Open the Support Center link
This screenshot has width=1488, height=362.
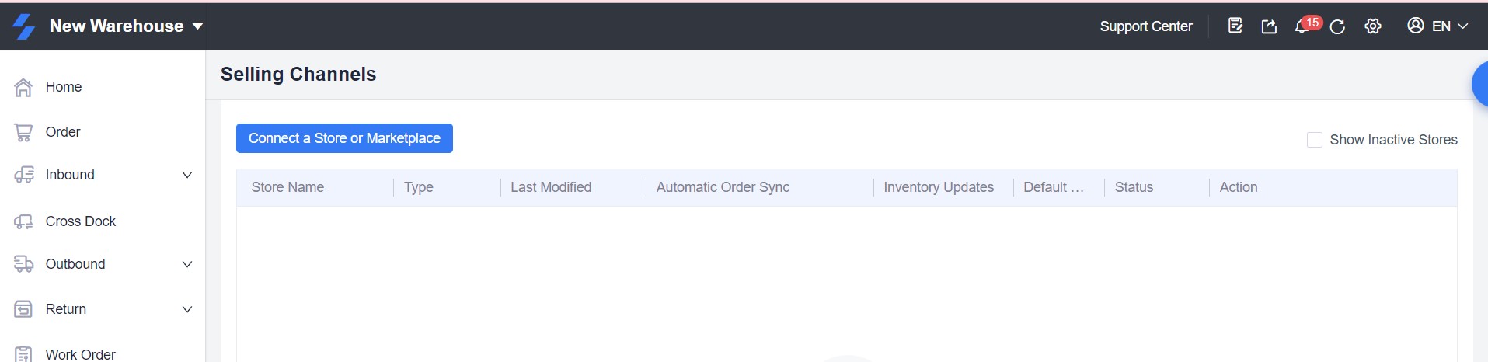pyautogui.click(x=1145, y=26)
